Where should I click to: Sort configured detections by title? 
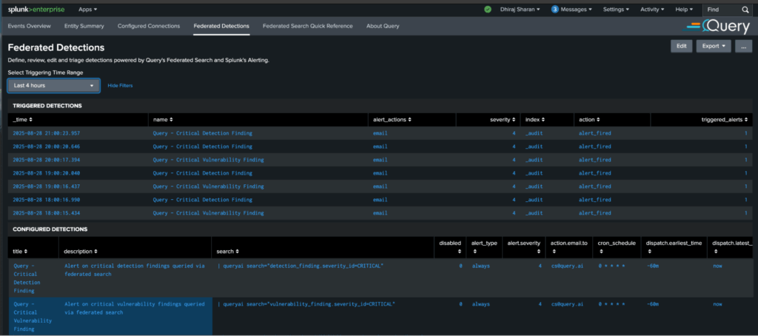(20, 252)
